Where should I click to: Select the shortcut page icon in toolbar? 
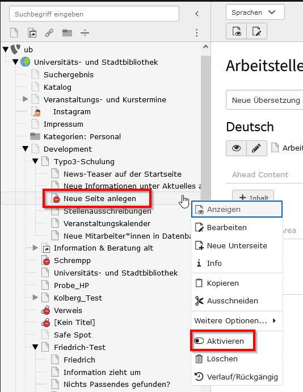click(32, 33)
